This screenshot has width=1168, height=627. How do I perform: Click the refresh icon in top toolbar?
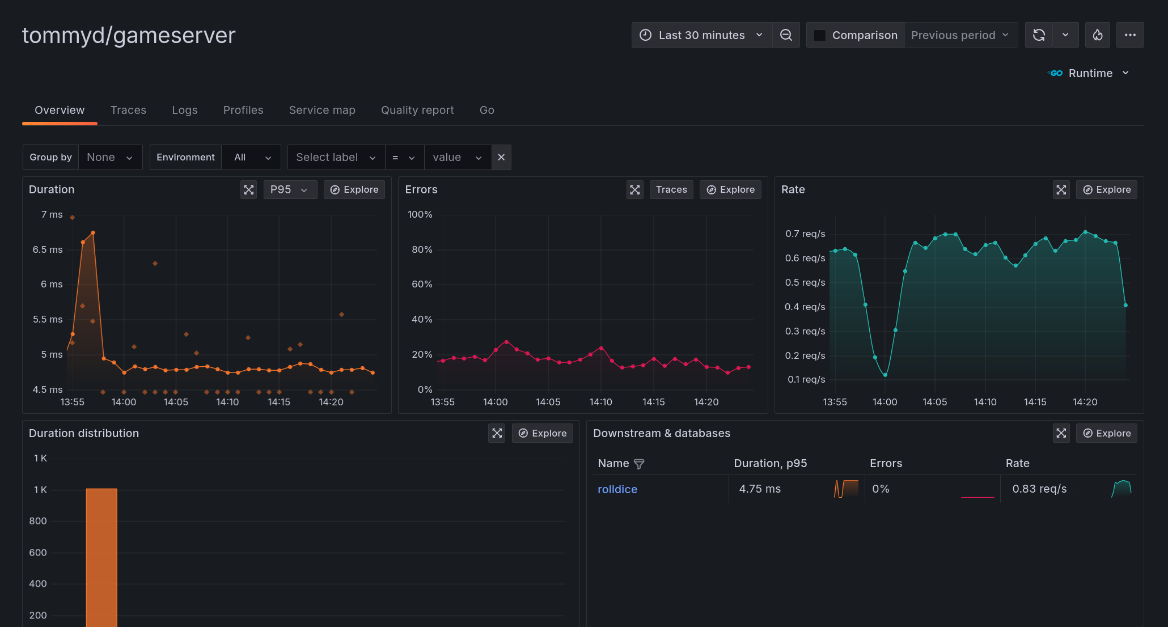tap(1040, 35)
